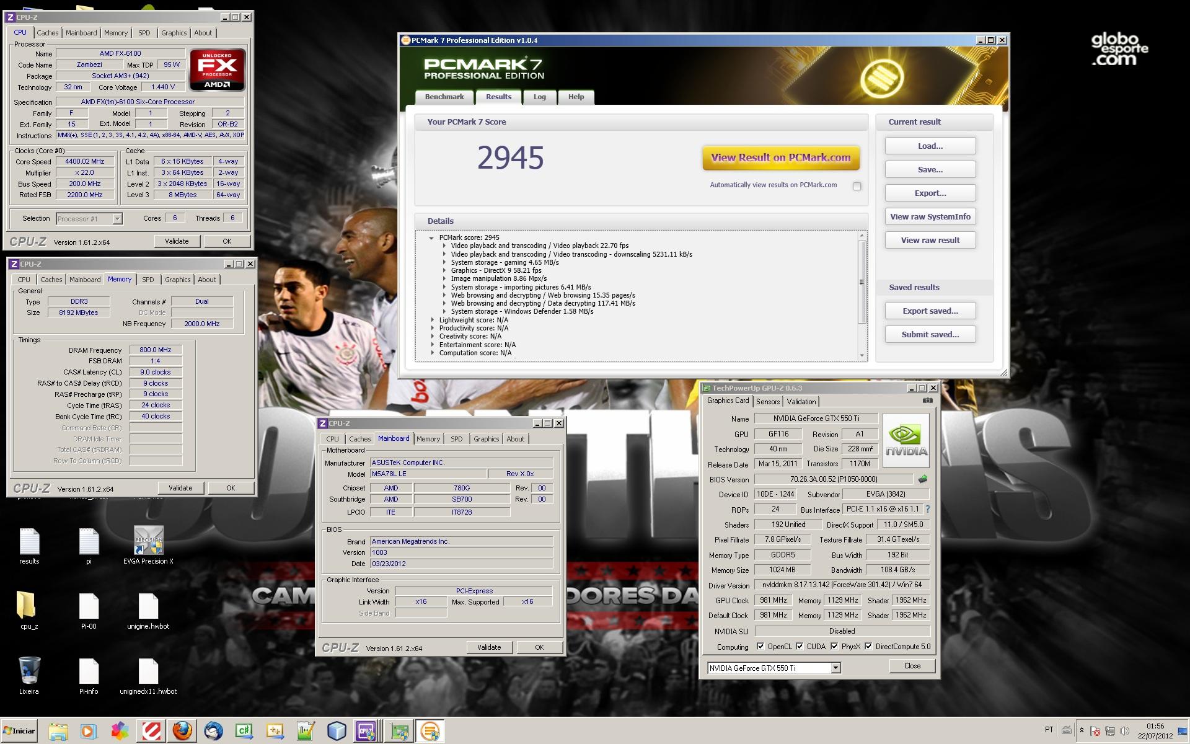Open the Caches tab in the top CPU-Z window

[x=47, y=33]
